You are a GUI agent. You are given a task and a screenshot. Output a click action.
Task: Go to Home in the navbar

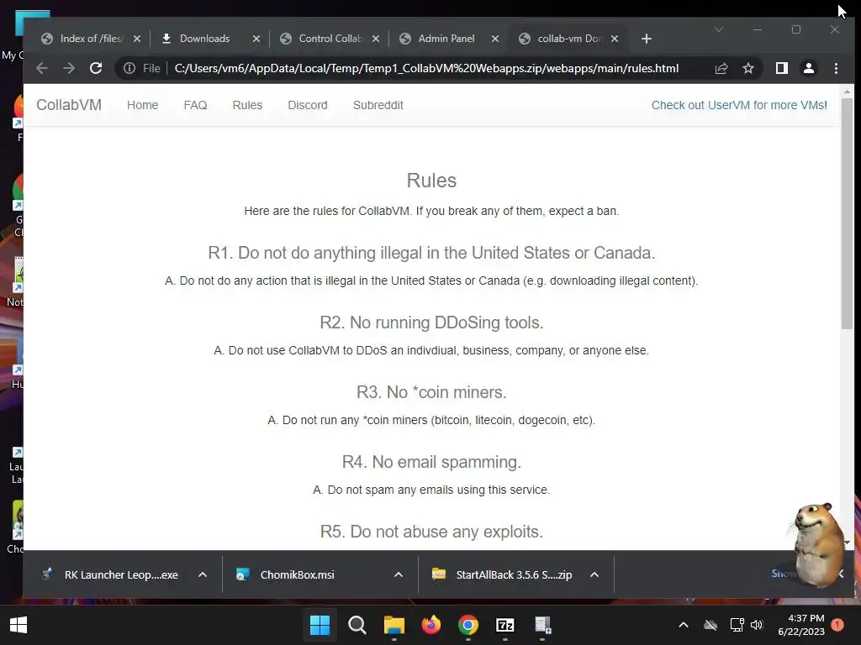coord(142,105)
